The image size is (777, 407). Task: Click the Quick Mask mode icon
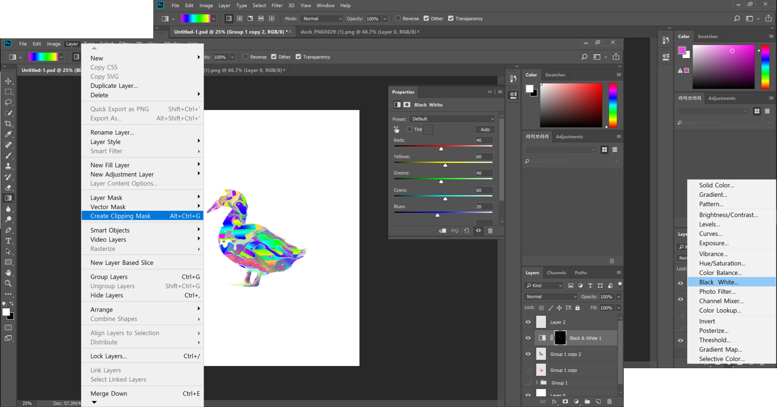tap(8, 328)
